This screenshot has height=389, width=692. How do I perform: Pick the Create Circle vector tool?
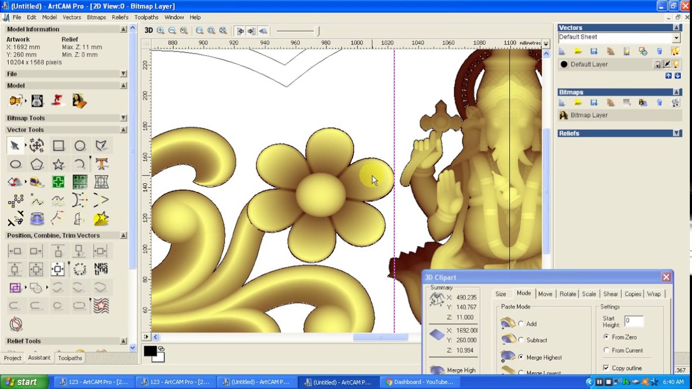click(x=80, y=145)
